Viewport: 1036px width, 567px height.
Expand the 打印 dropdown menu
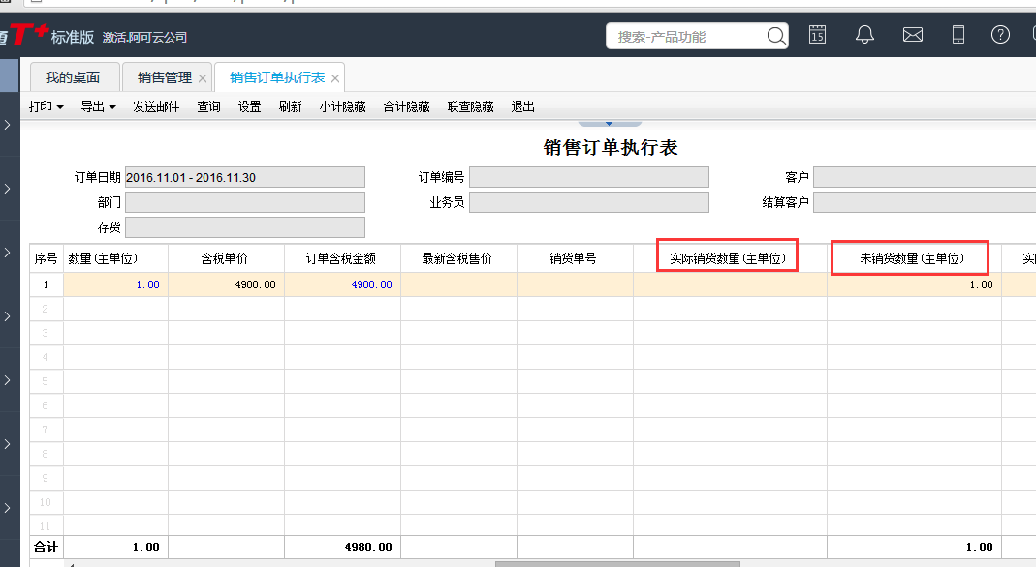[47, 106]
